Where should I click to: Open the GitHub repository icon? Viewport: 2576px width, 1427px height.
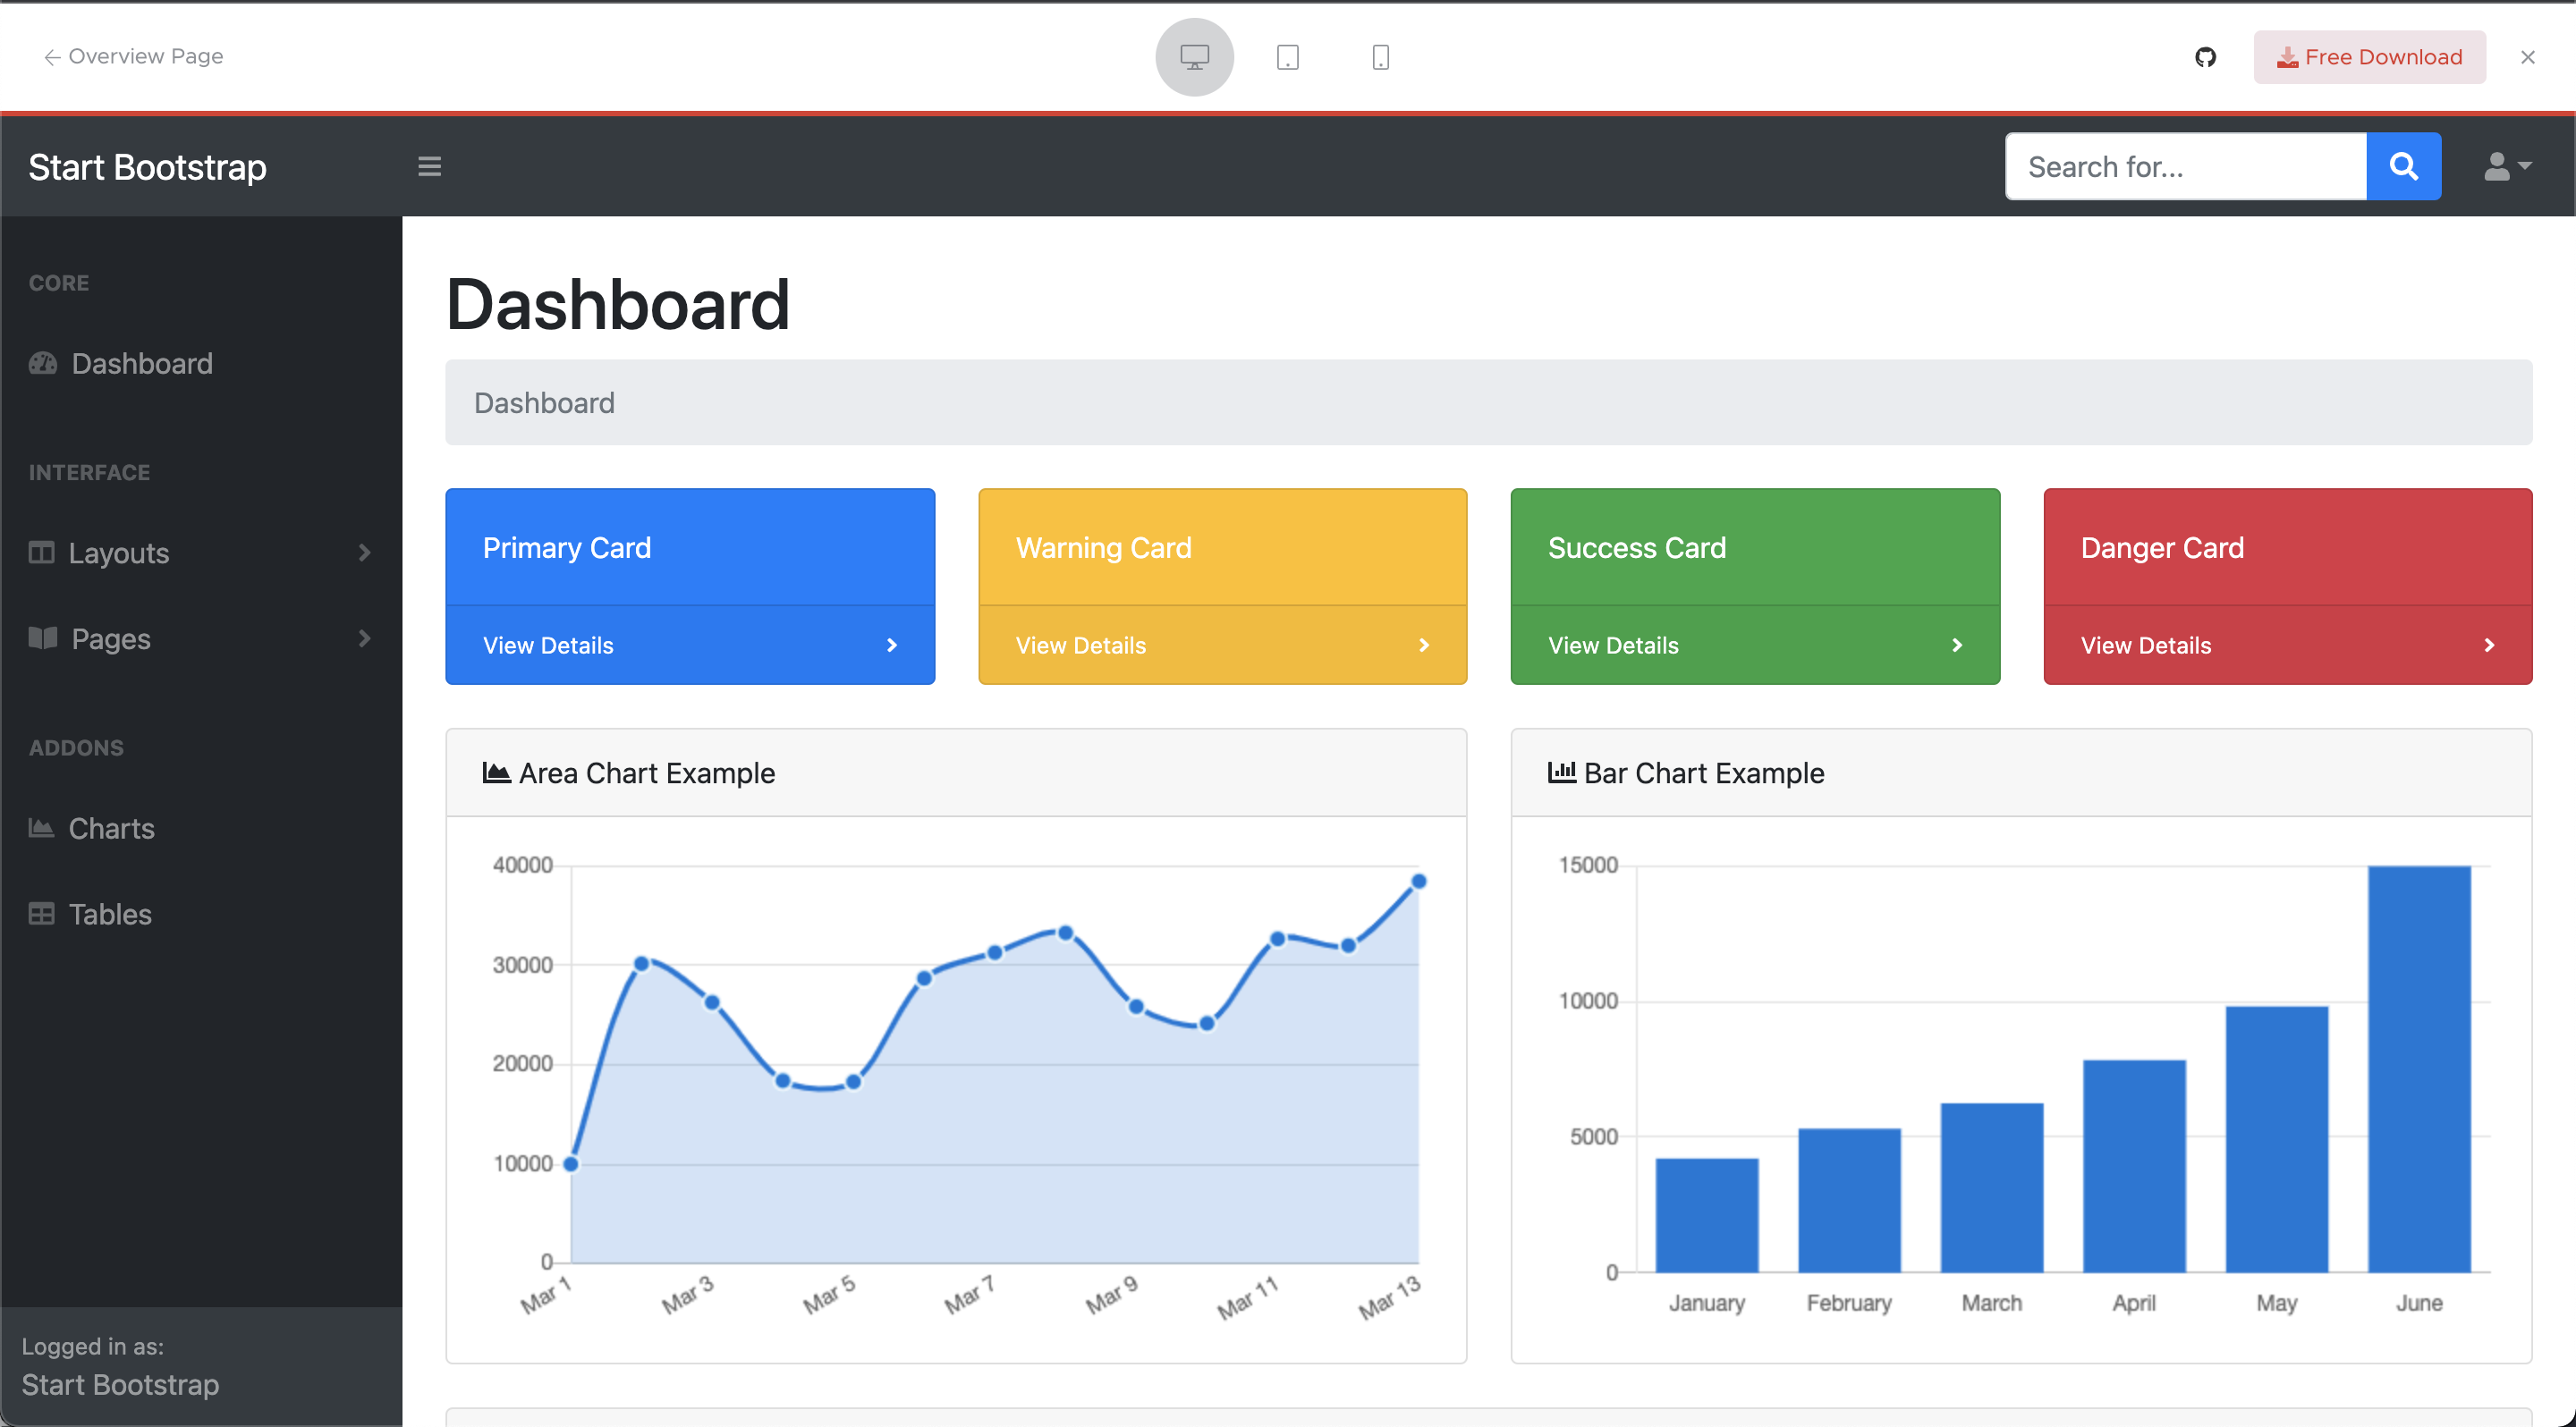click(x=2205, y=57)
